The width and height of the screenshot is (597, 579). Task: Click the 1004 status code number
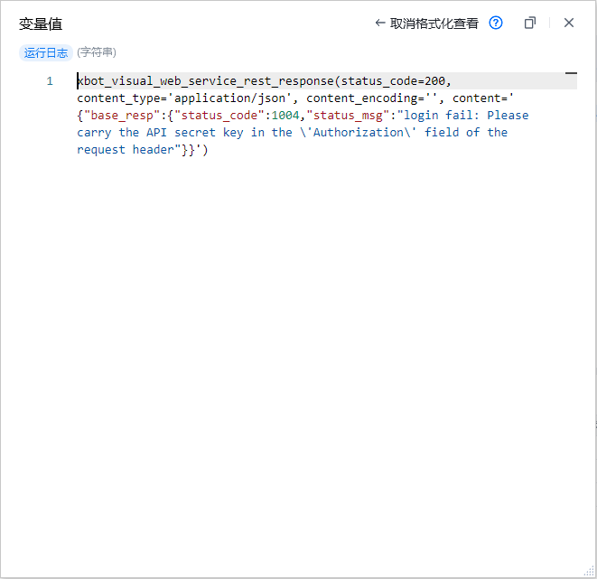285,116
